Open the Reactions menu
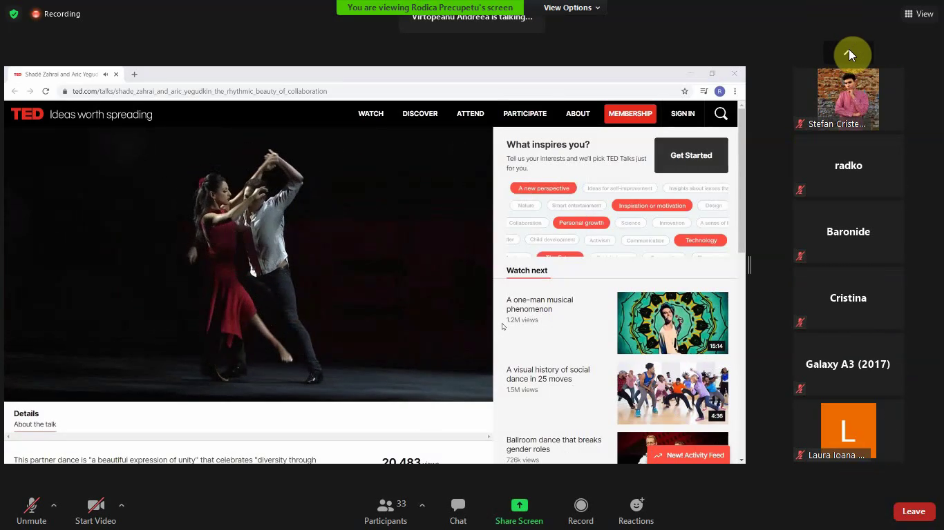 636,511
